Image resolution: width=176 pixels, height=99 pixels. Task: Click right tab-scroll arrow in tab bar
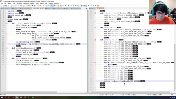86,9
